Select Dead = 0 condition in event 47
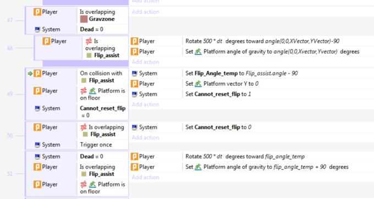The image size is (374, 199). [x=92, y=29]
